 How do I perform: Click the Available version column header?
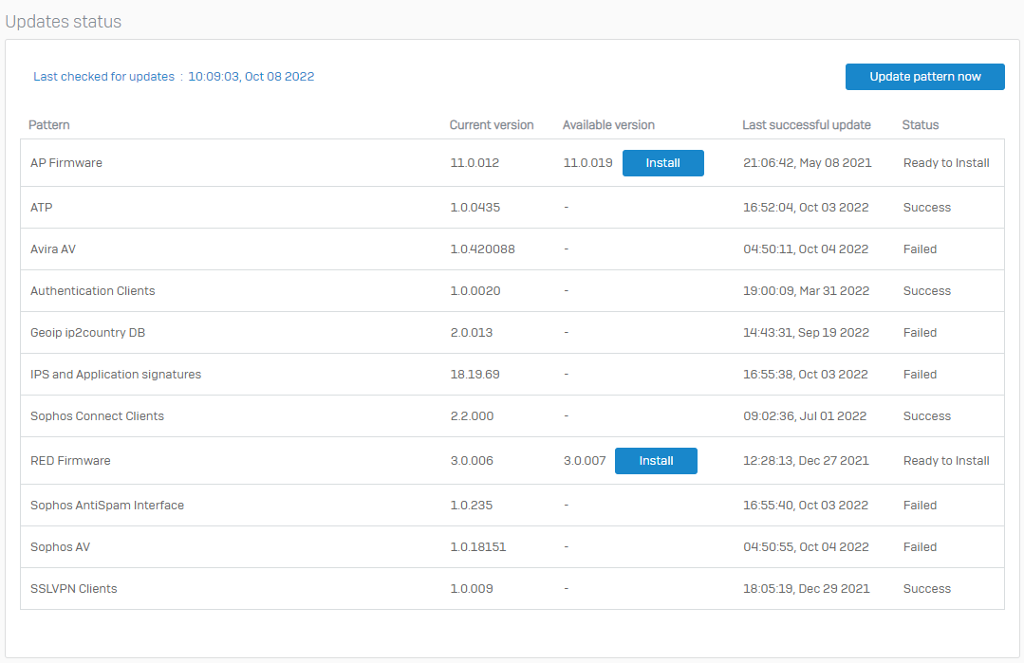pos(608,124)
